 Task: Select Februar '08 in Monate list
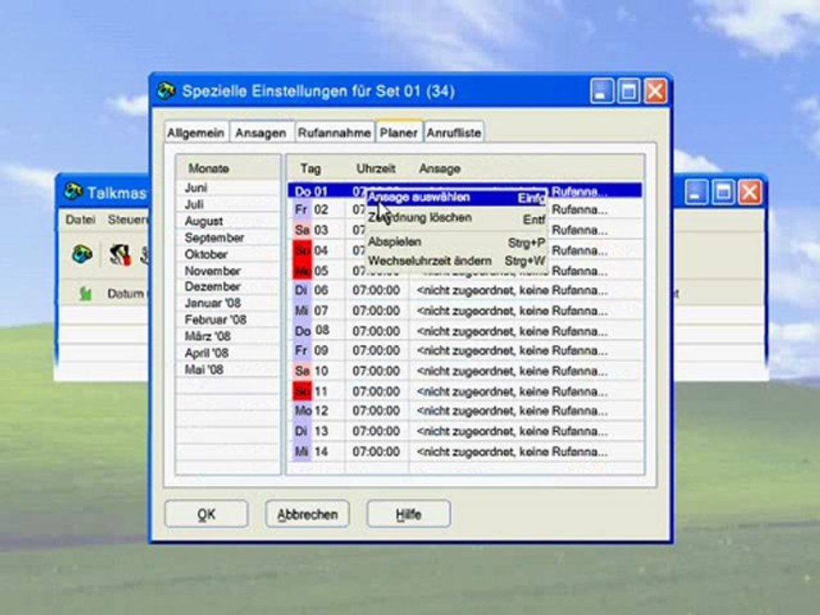[x=229, y=319]
